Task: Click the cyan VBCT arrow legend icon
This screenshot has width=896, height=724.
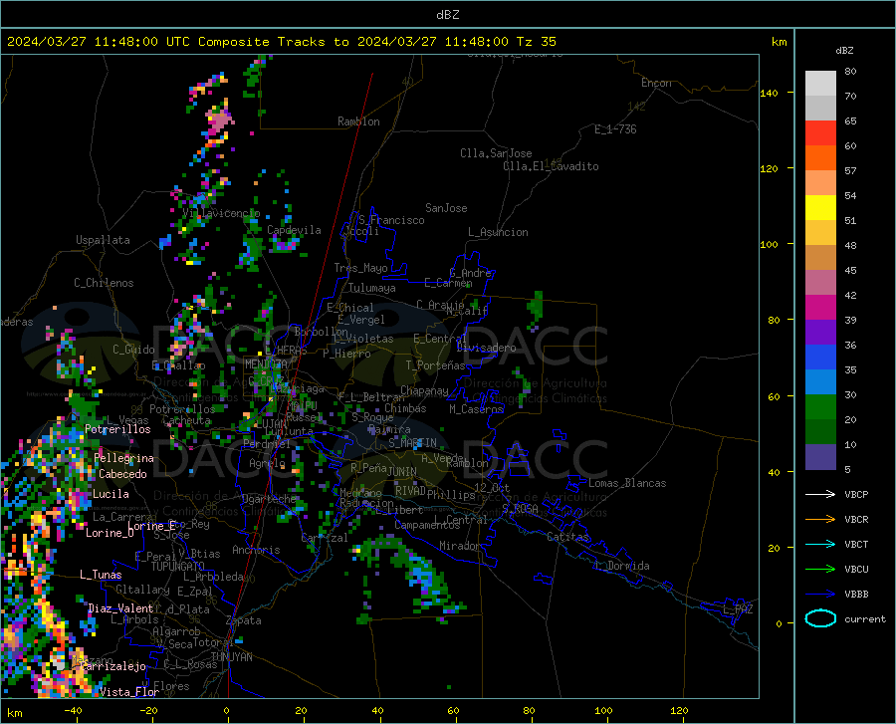Action: point(820,544)
